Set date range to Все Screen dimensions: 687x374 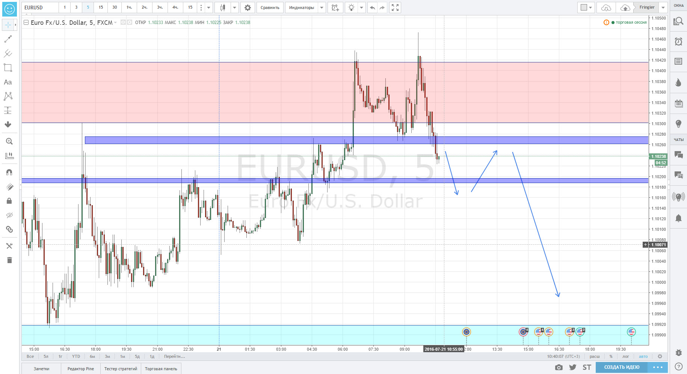tap(30, 356)
